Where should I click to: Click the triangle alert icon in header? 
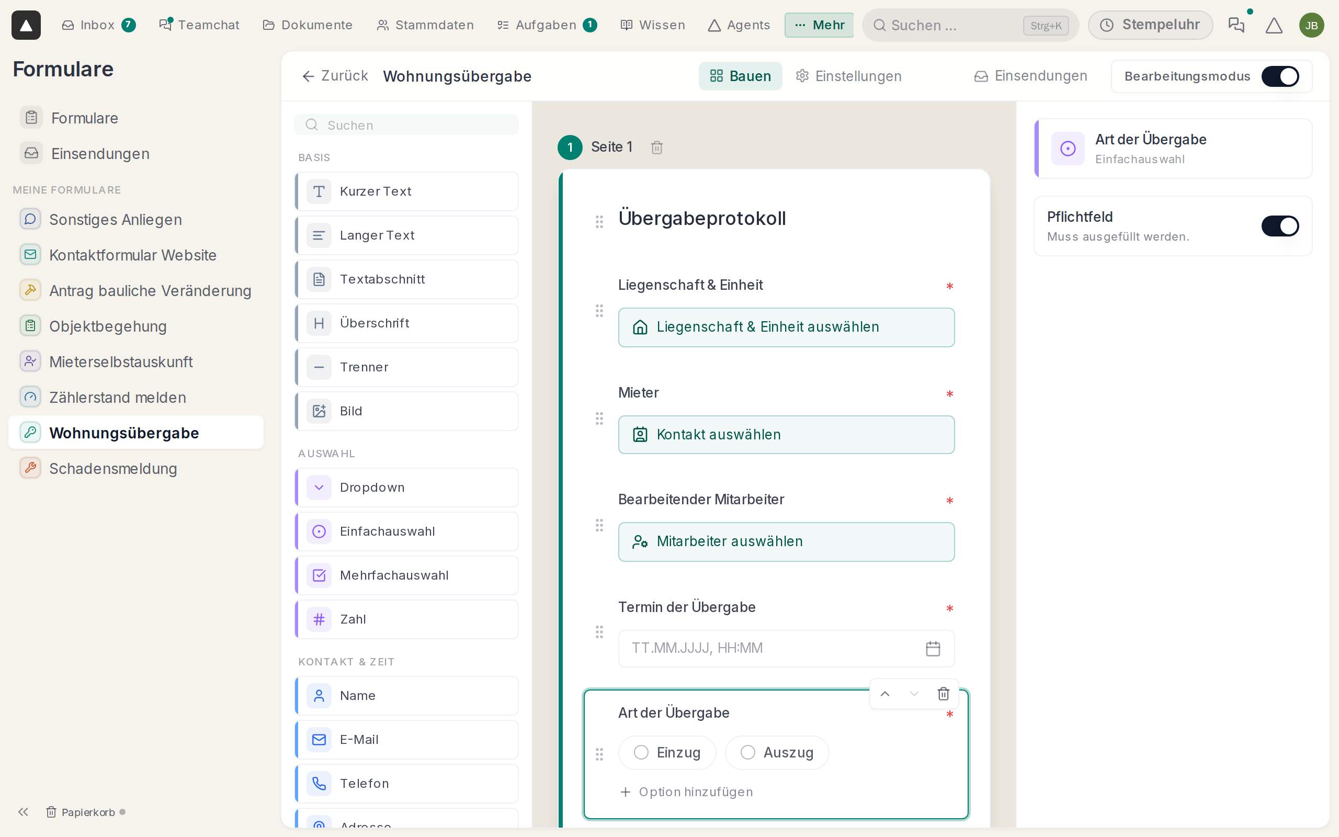click(1274, 25)
